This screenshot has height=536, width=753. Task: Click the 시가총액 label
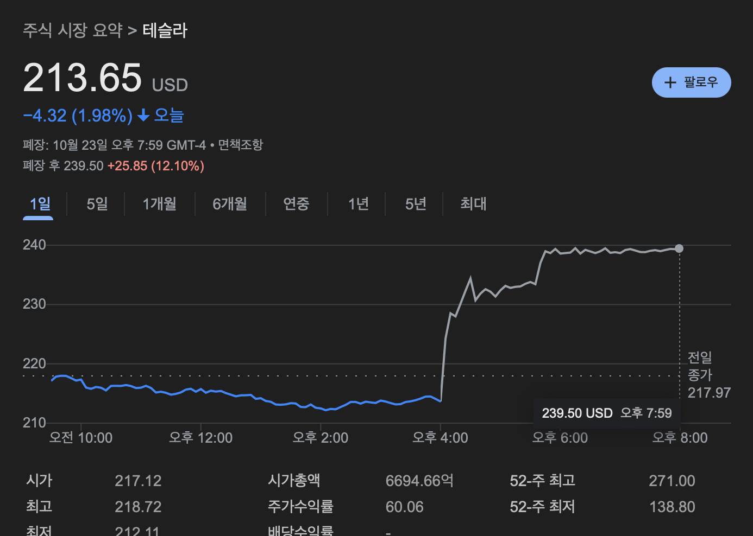point(294,481)
